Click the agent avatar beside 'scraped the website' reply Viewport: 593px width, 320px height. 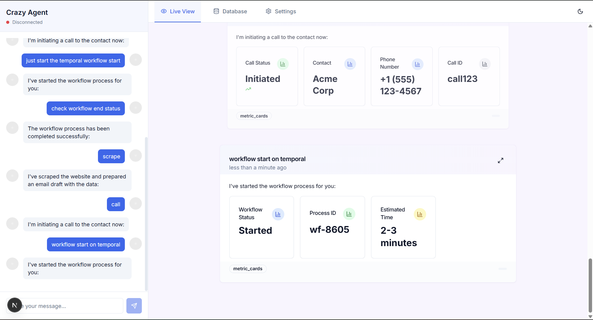[12, 176]
